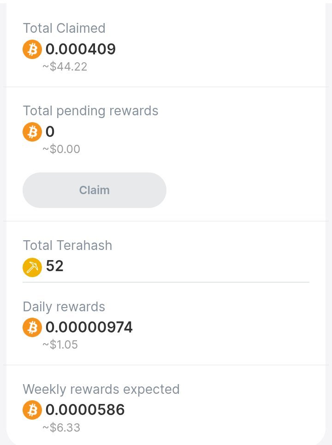Click the pickaxe icon under Total Terahash
This screenshot has height=445, width=332.
tap(32, 267)
